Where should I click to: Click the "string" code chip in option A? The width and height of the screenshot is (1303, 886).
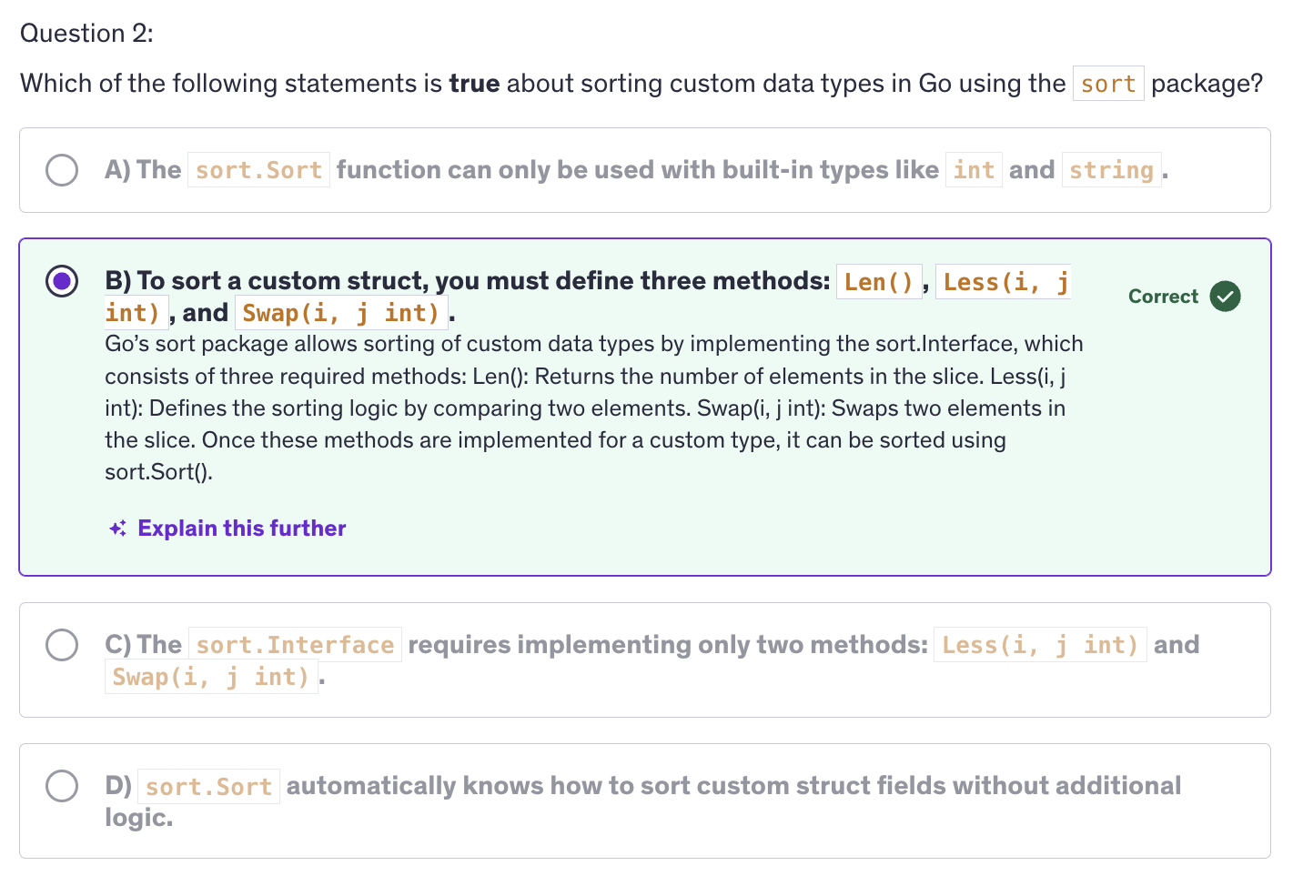[x=1111, y=170]
